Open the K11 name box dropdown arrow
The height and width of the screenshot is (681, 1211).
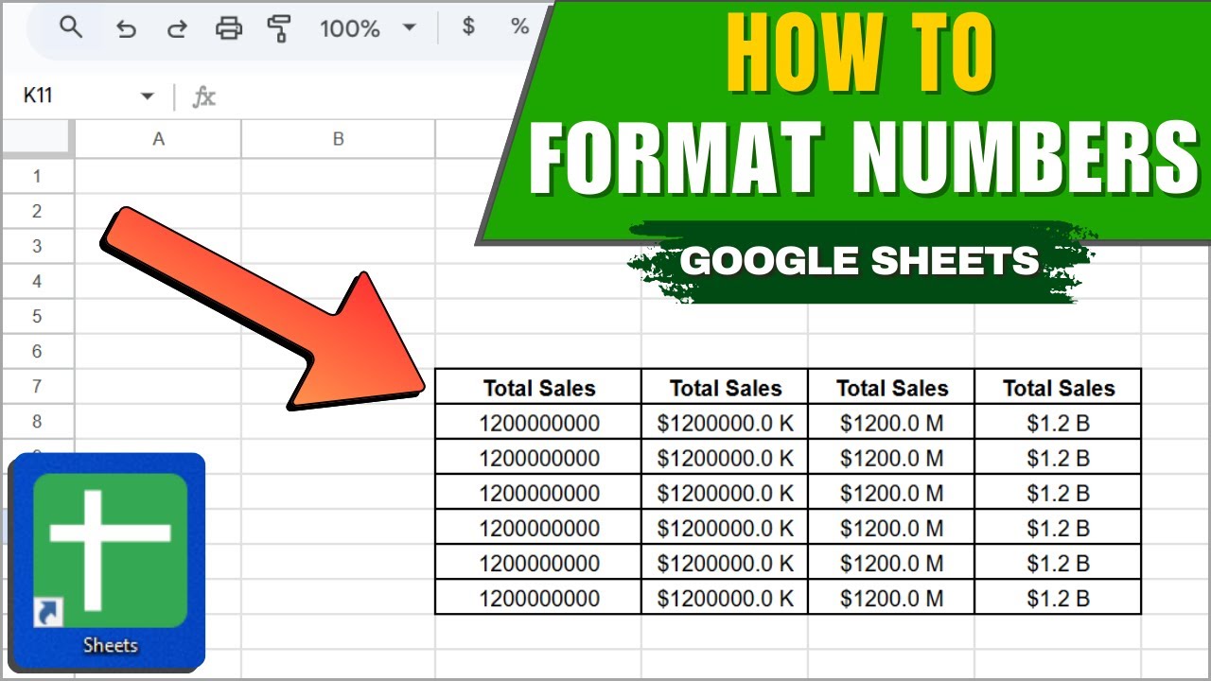147,96
